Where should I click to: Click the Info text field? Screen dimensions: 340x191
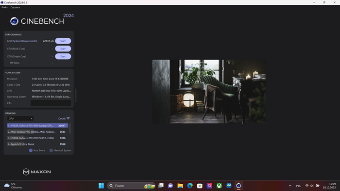tap(51, 103)
